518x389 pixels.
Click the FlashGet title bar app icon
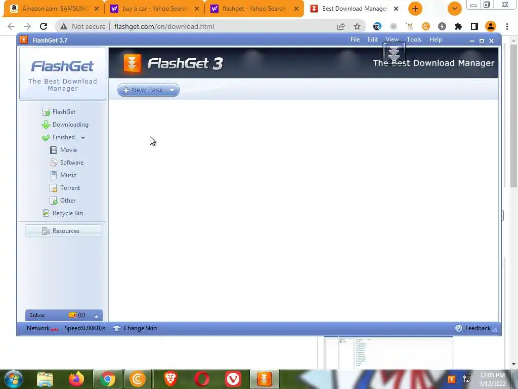[24, 40]
